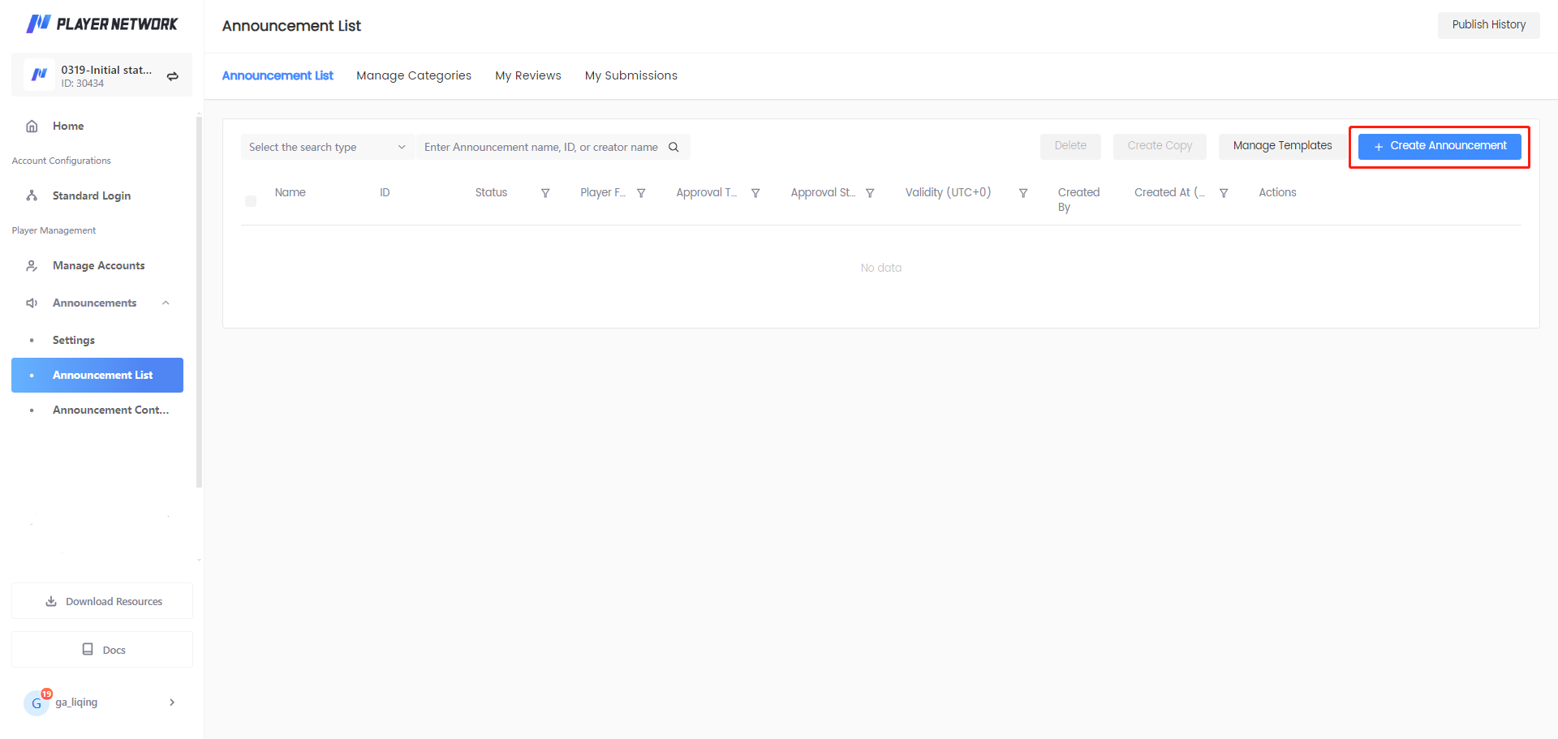1558x739 pixels.
Task: Open the 'Select the search type' dropdown
Action: pyautogui.click(x=327, y=147)
